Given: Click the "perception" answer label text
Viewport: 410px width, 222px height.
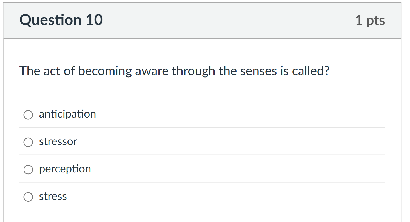Looking at the screenshot, I should 65,169.
